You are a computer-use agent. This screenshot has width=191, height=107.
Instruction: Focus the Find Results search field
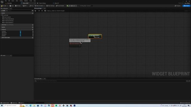click(x=110, y=81)
